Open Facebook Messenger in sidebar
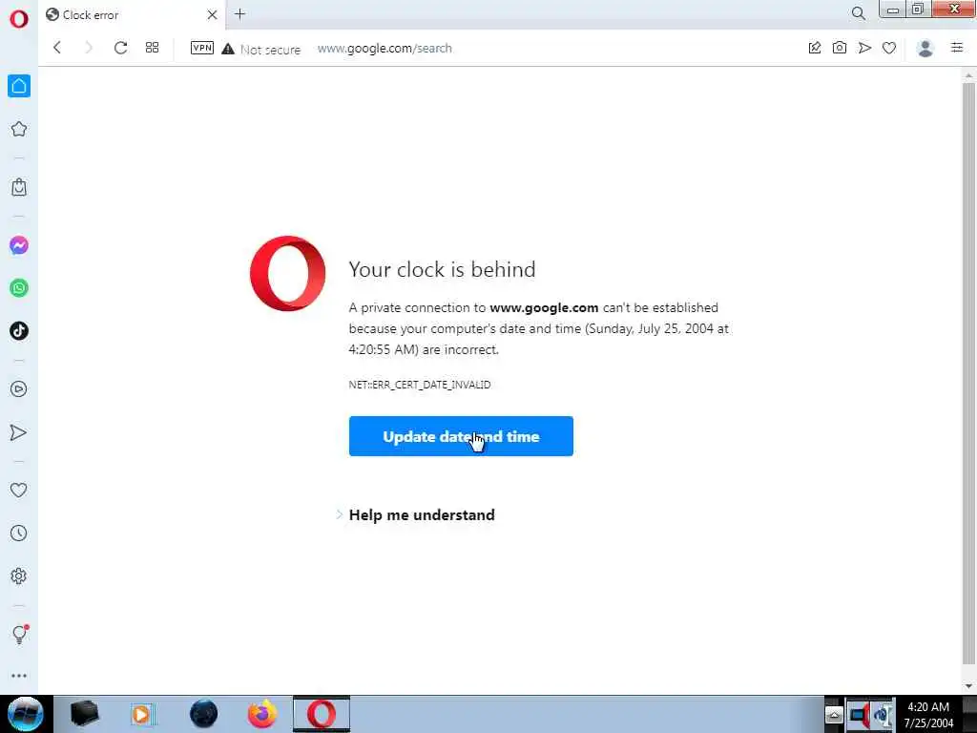The image size is (977, 733). pyautogui.click(x=19, y=245)
